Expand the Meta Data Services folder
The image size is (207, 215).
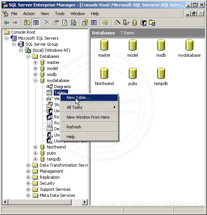pyautogui.click(x=28, y=195)
